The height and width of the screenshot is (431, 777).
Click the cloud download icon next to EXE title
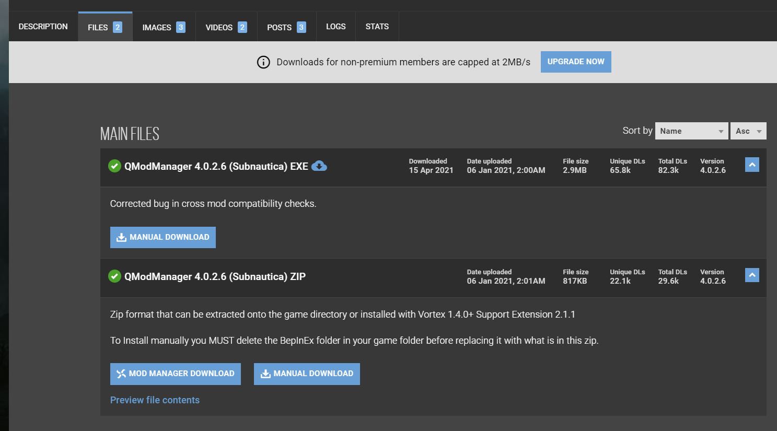click(x=319, y=166)
